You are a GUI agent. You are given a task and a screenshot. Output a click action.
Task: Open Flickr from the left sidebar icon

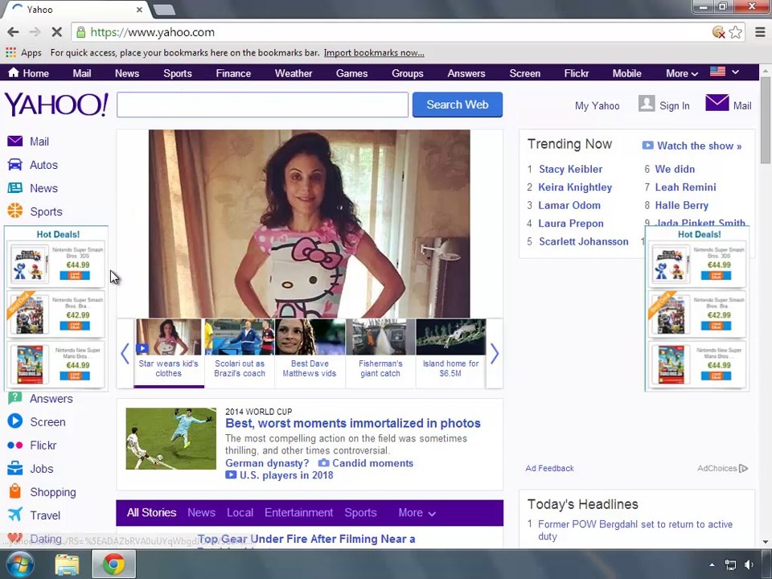pos(14,446)
